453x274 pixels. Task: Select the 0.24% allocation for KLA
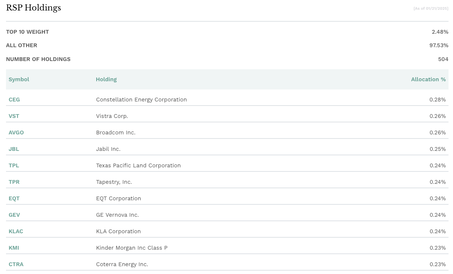pyautogui.click(x=438, y=231)
